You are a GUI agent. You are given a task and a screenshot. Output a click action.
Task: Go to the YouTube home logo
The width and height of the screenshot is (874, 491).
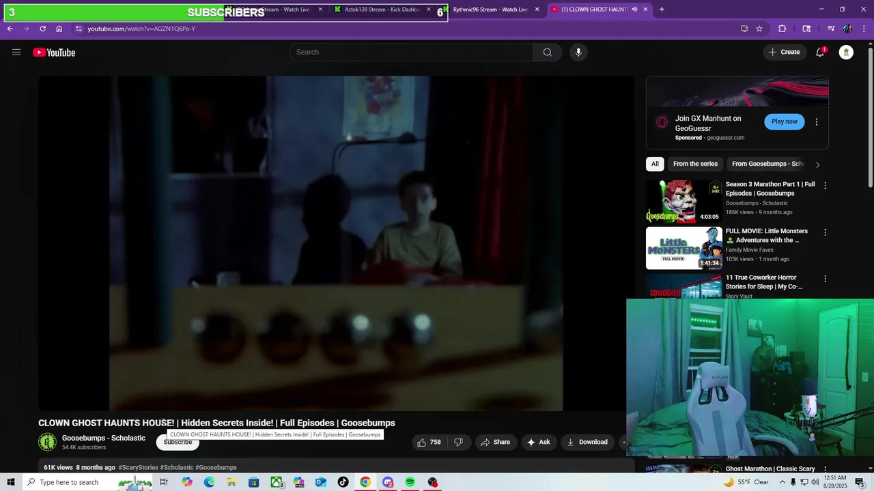click(54, 53)
